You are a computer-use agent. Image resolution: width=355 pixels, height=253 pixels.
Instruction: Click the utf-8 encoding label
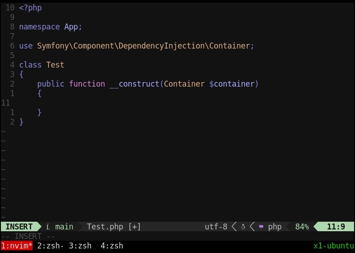tap(216, 227)
